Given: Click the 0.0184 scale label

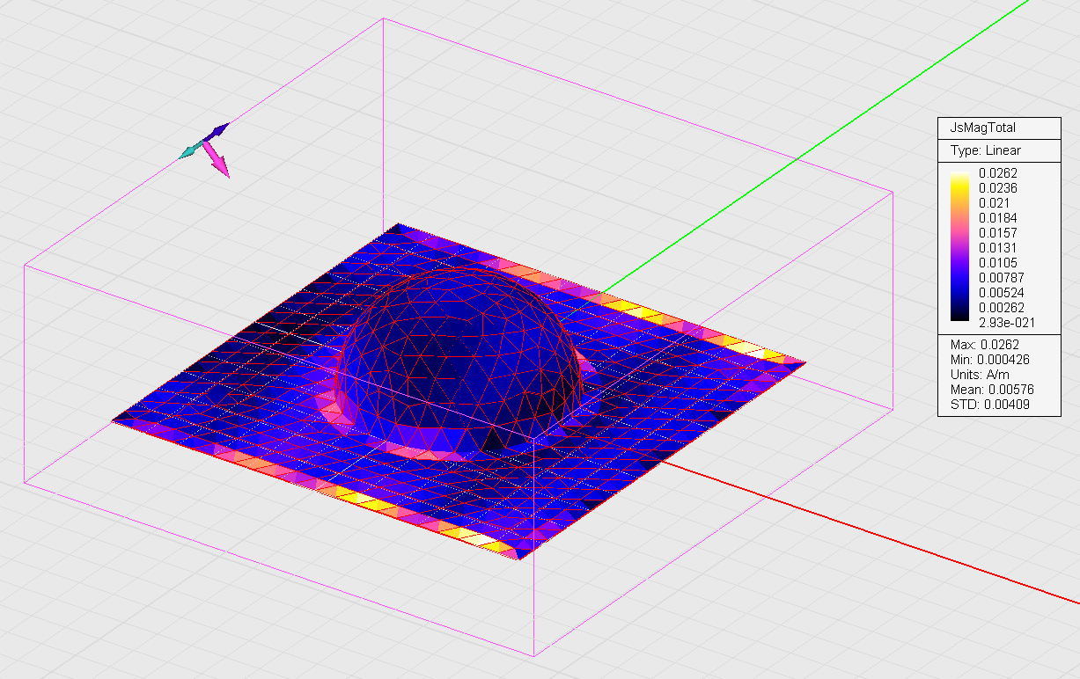Looking at the screenshot, I should coord(998,218).
